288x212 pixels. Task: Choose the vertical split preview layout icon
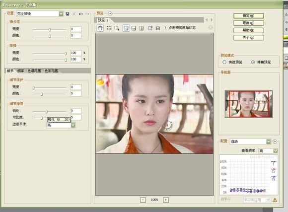click(x=141, y=28)
